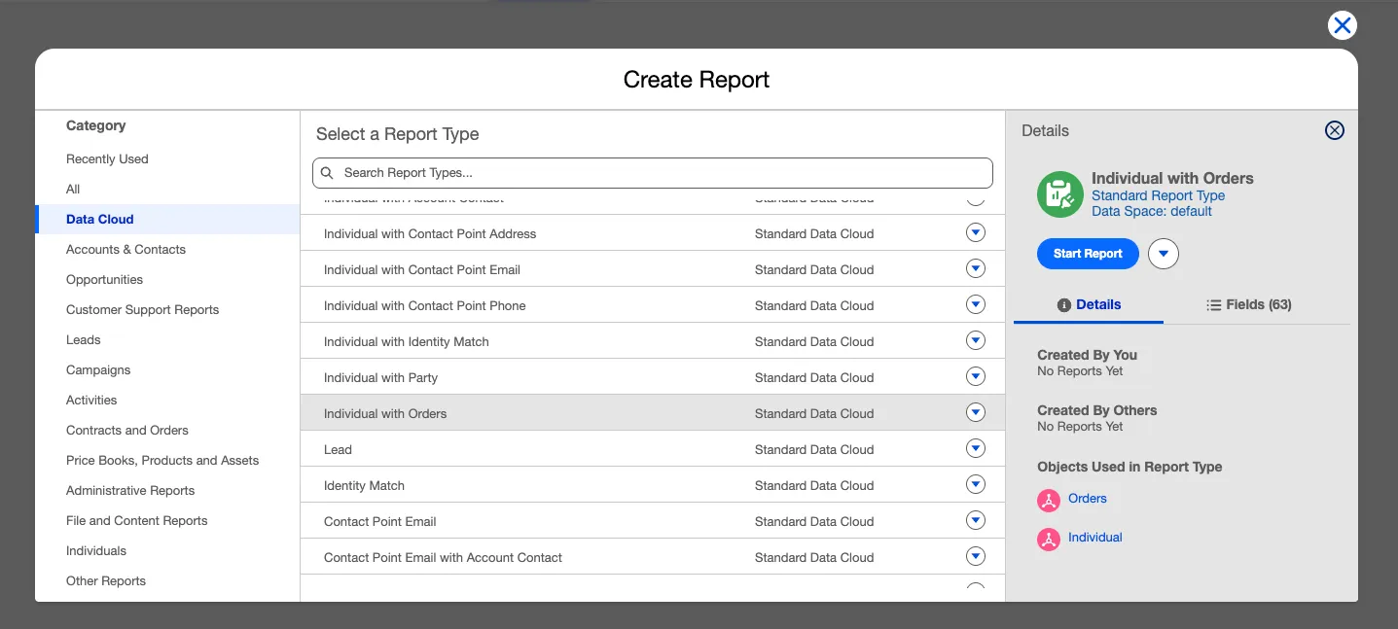Follow the Individual object link
The width and height of the screenshot is (1398, 629).
click(1094, 538)
